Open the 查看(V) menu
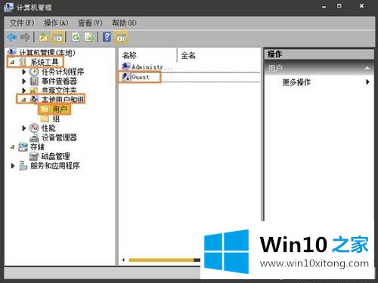This screenshot has height=283, width=378. tap(90, 23)
